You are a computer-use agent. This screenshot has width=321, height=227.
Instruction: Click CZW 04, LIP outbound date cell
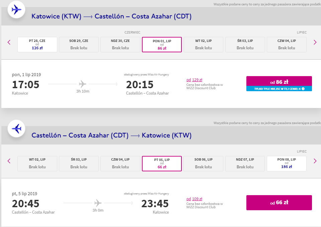pyautogui.click(x=287, y=45)
